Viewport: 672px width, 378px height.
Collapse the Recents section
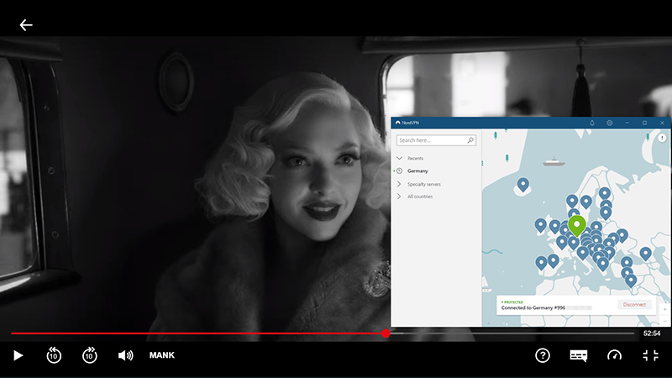400,158
